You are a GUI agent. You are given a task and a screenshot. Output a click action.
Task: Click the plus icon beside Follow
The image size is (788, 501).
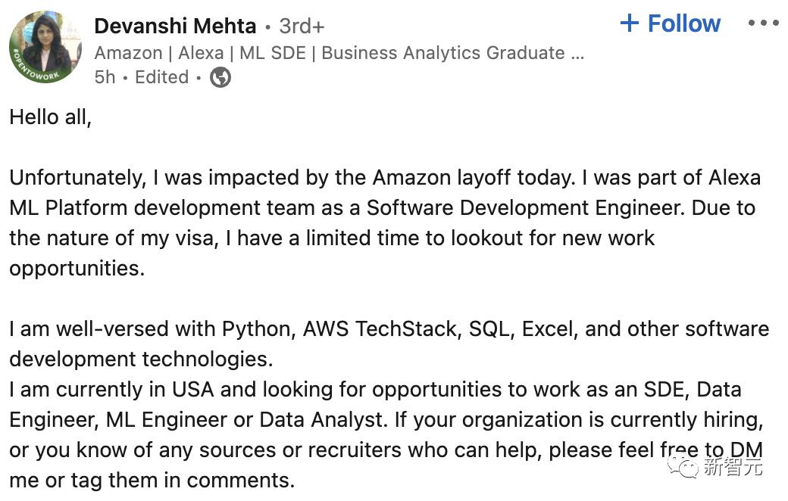point(629,23)
